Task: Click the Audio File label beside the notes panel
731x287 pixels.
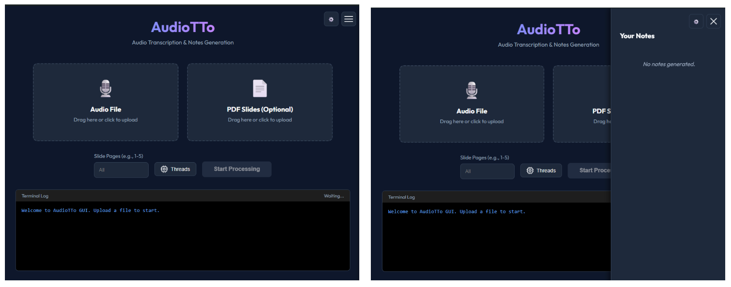Action: point(471,111)
